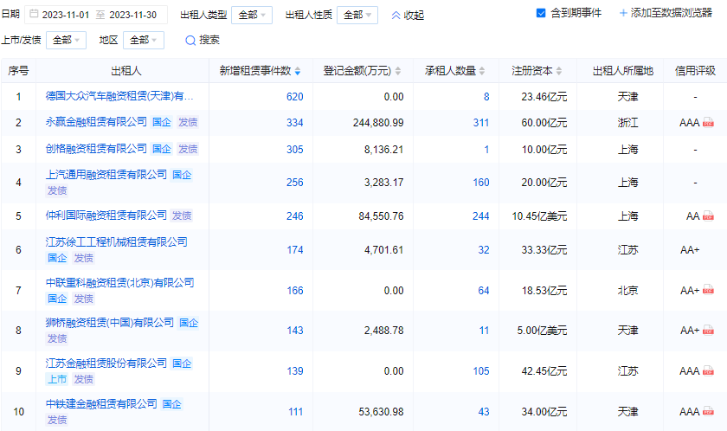Sort by 新增租赁事件数 column

297,71
